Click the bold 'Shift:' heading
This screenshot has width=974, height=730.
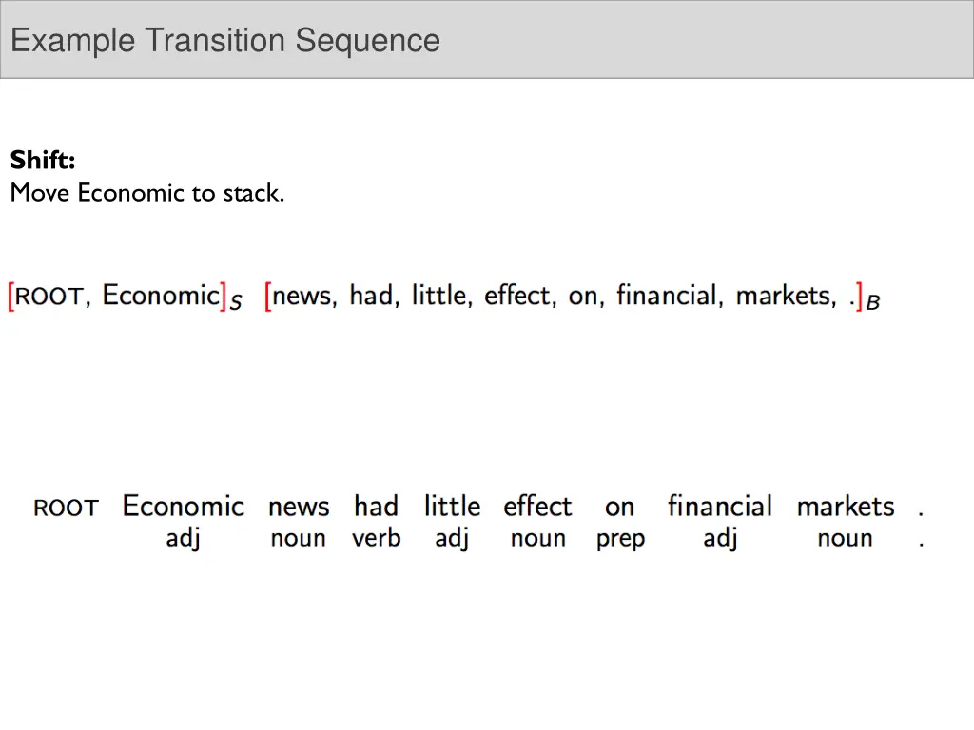point(43,161)
